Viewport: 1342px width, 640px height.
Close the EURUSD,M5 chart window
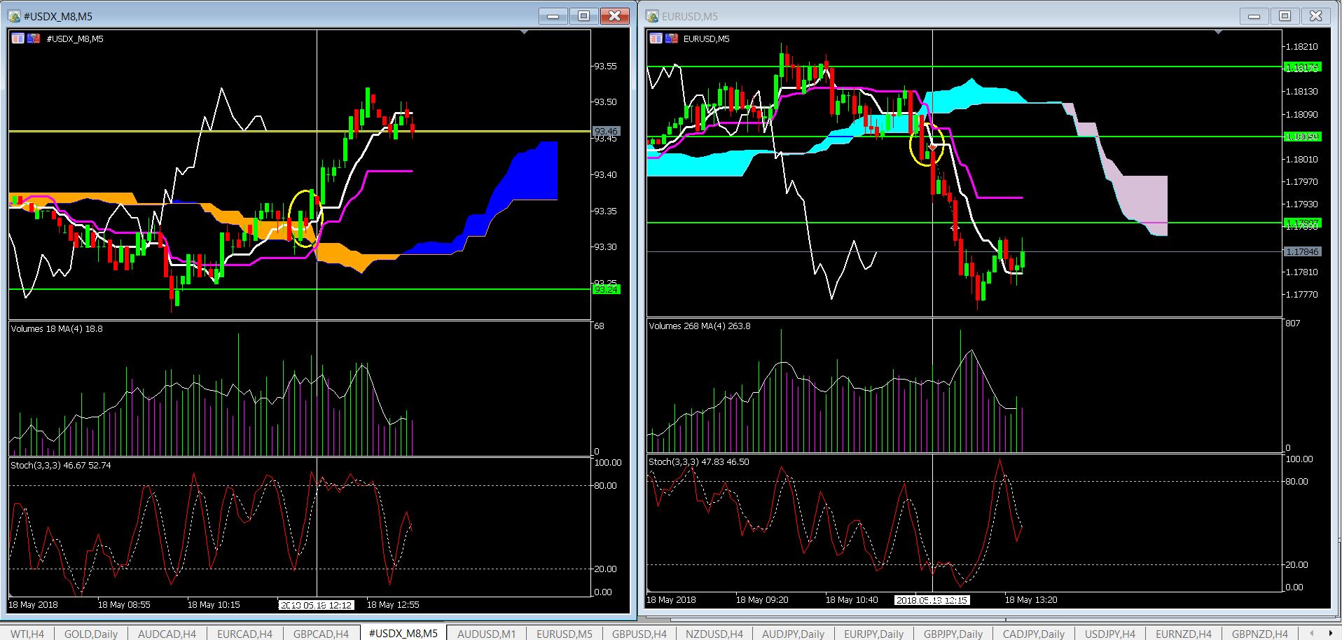coord(1315,16)
